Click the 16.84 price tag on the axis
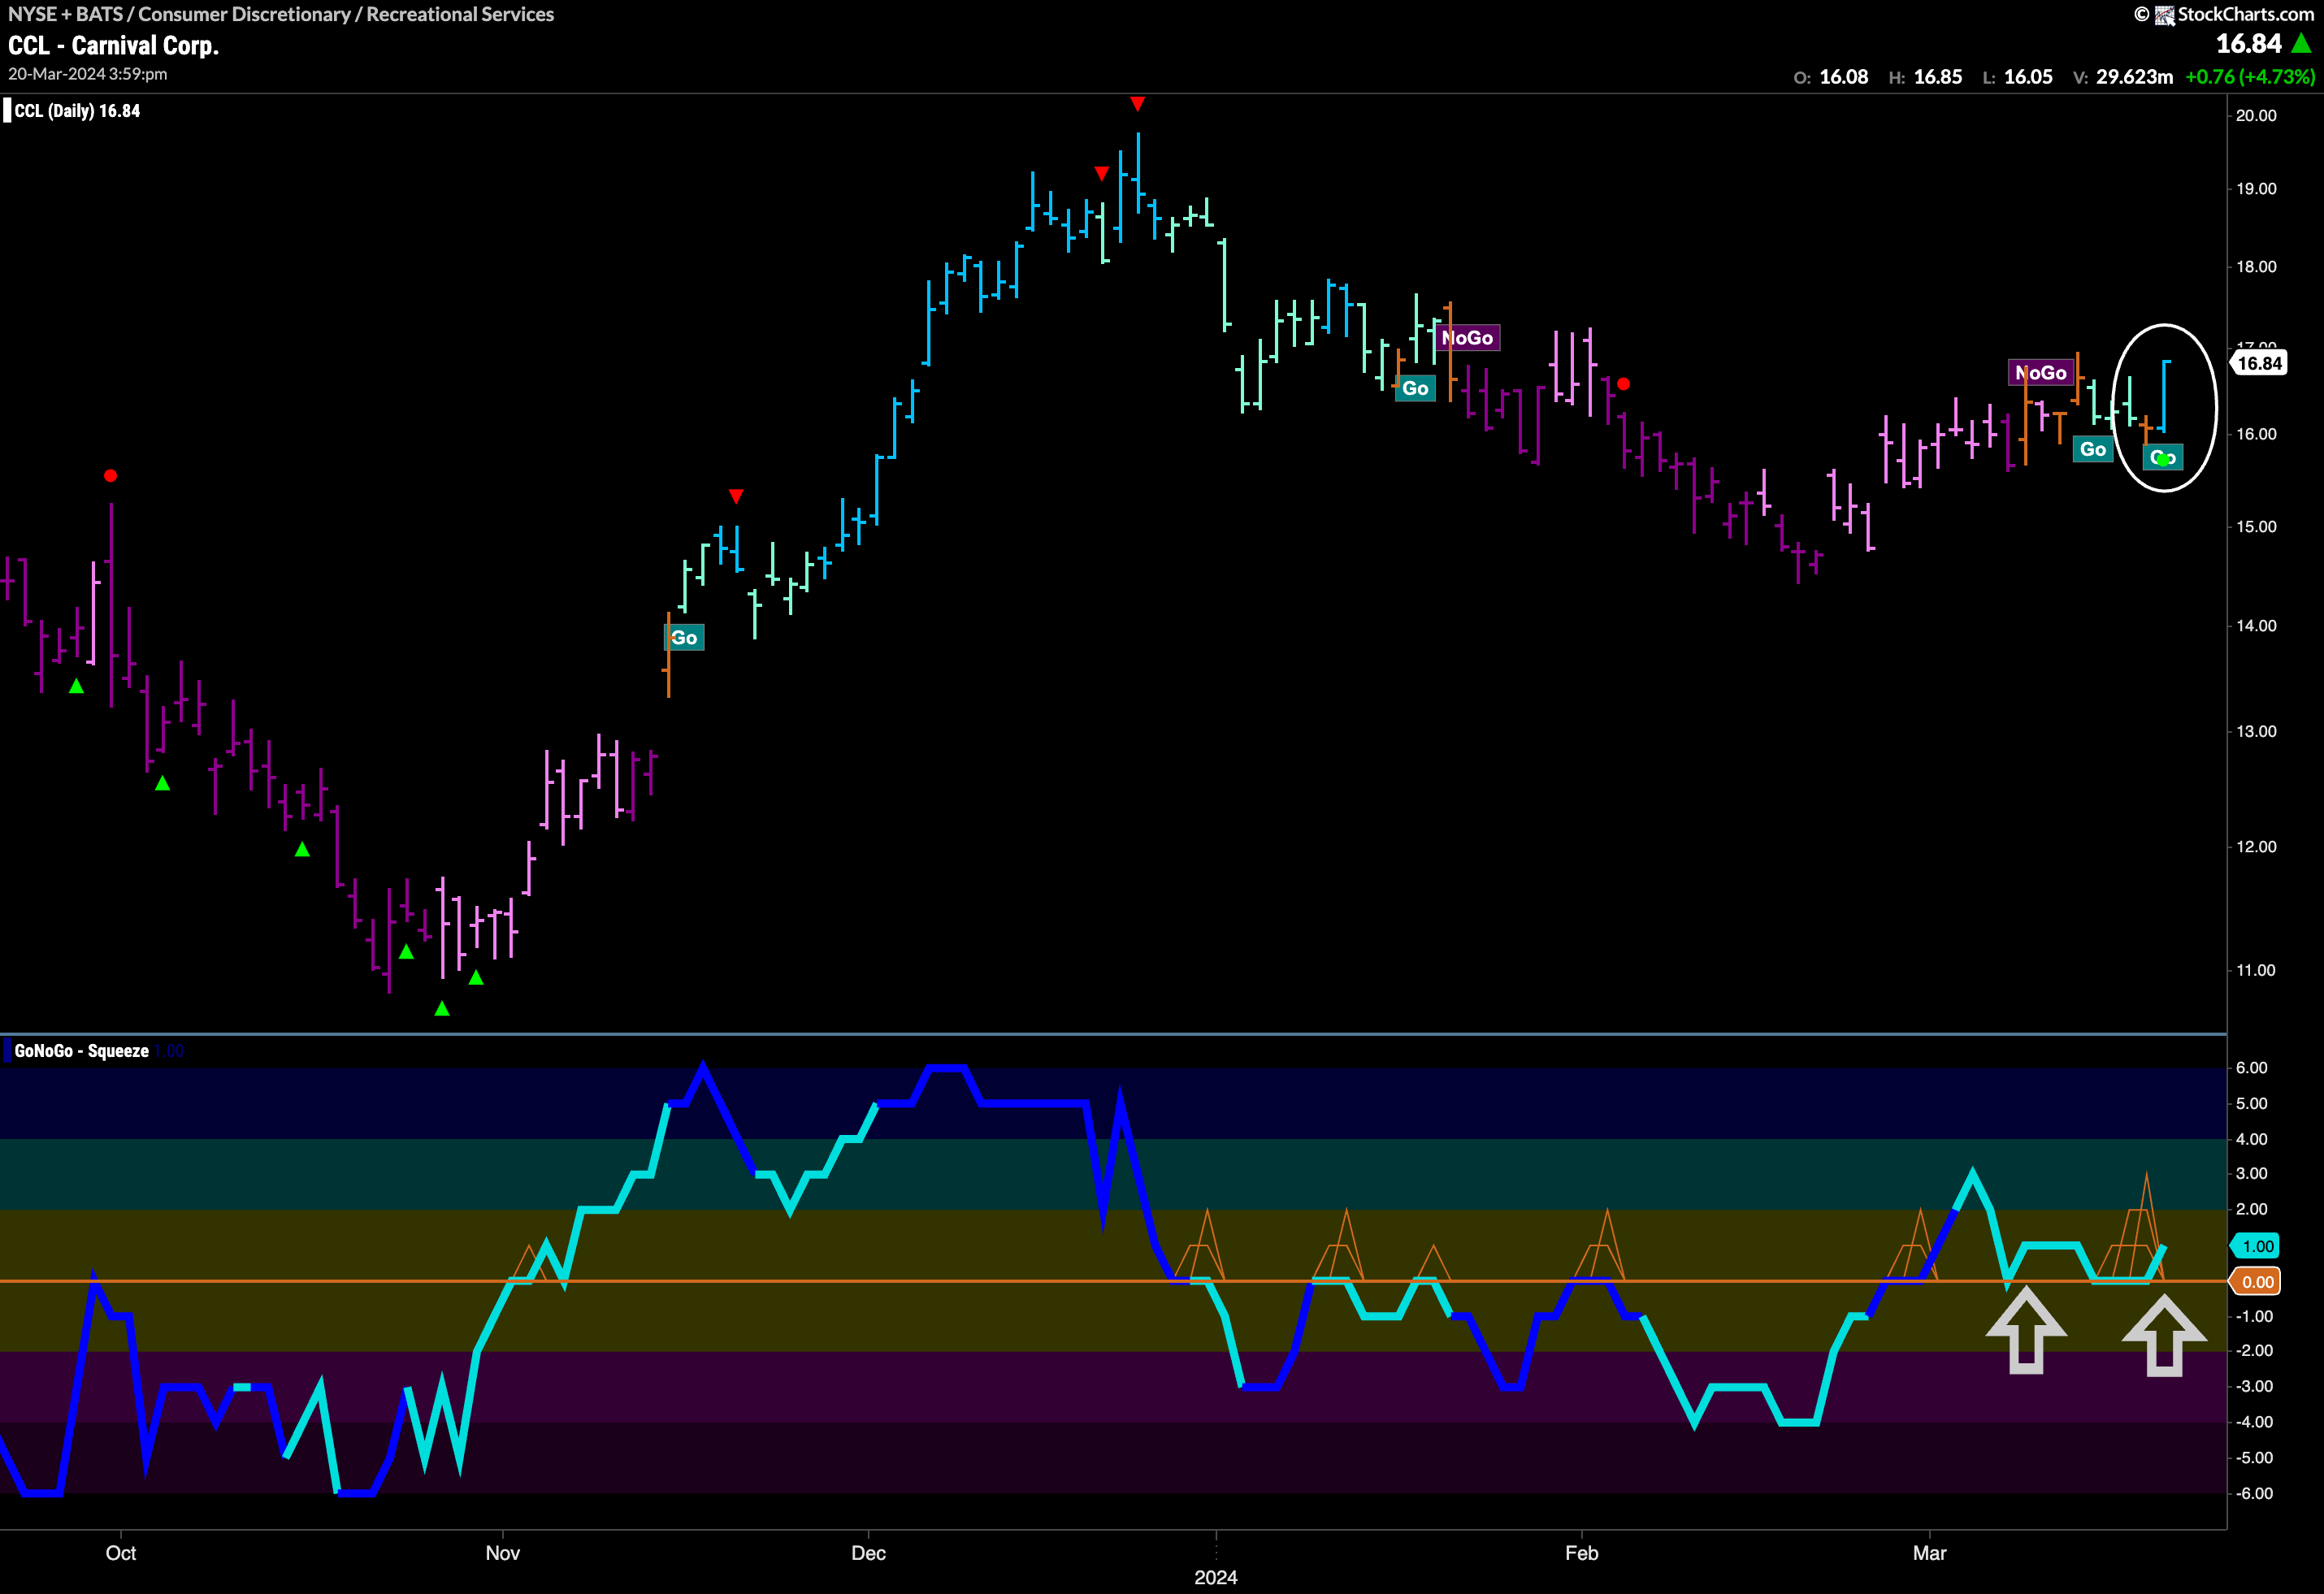The width and height of the screenshot is (2324, 1594). (x=2260, y=364)
